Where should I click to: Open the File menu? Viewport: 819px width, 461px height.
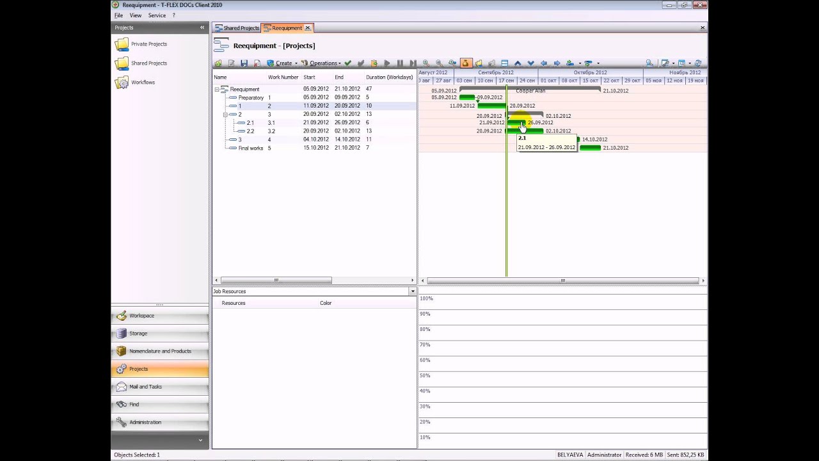click(118, 15)
